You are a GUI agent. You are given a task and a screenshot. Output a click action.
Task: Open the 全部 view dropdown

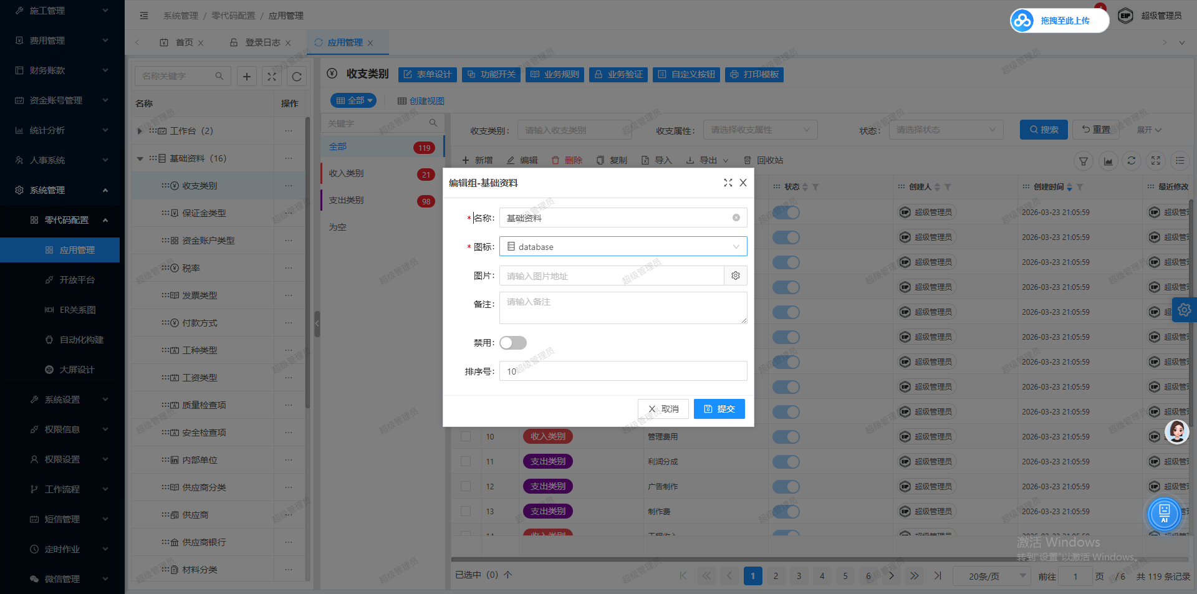point(353,100)
